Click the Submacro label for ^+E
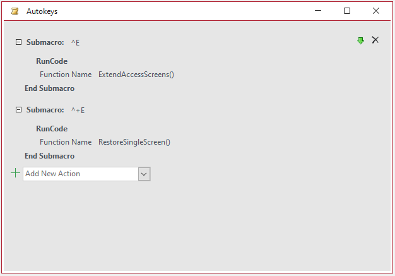Screen dimensions: 395x276 coord(45,110)
